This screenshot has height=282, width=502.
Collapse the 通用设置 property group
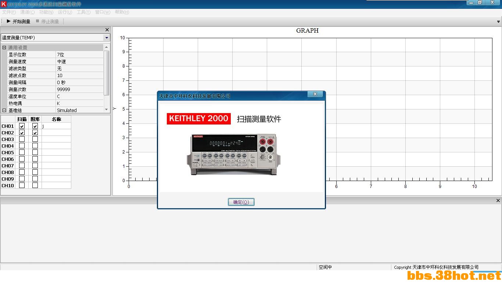[4, 48]
